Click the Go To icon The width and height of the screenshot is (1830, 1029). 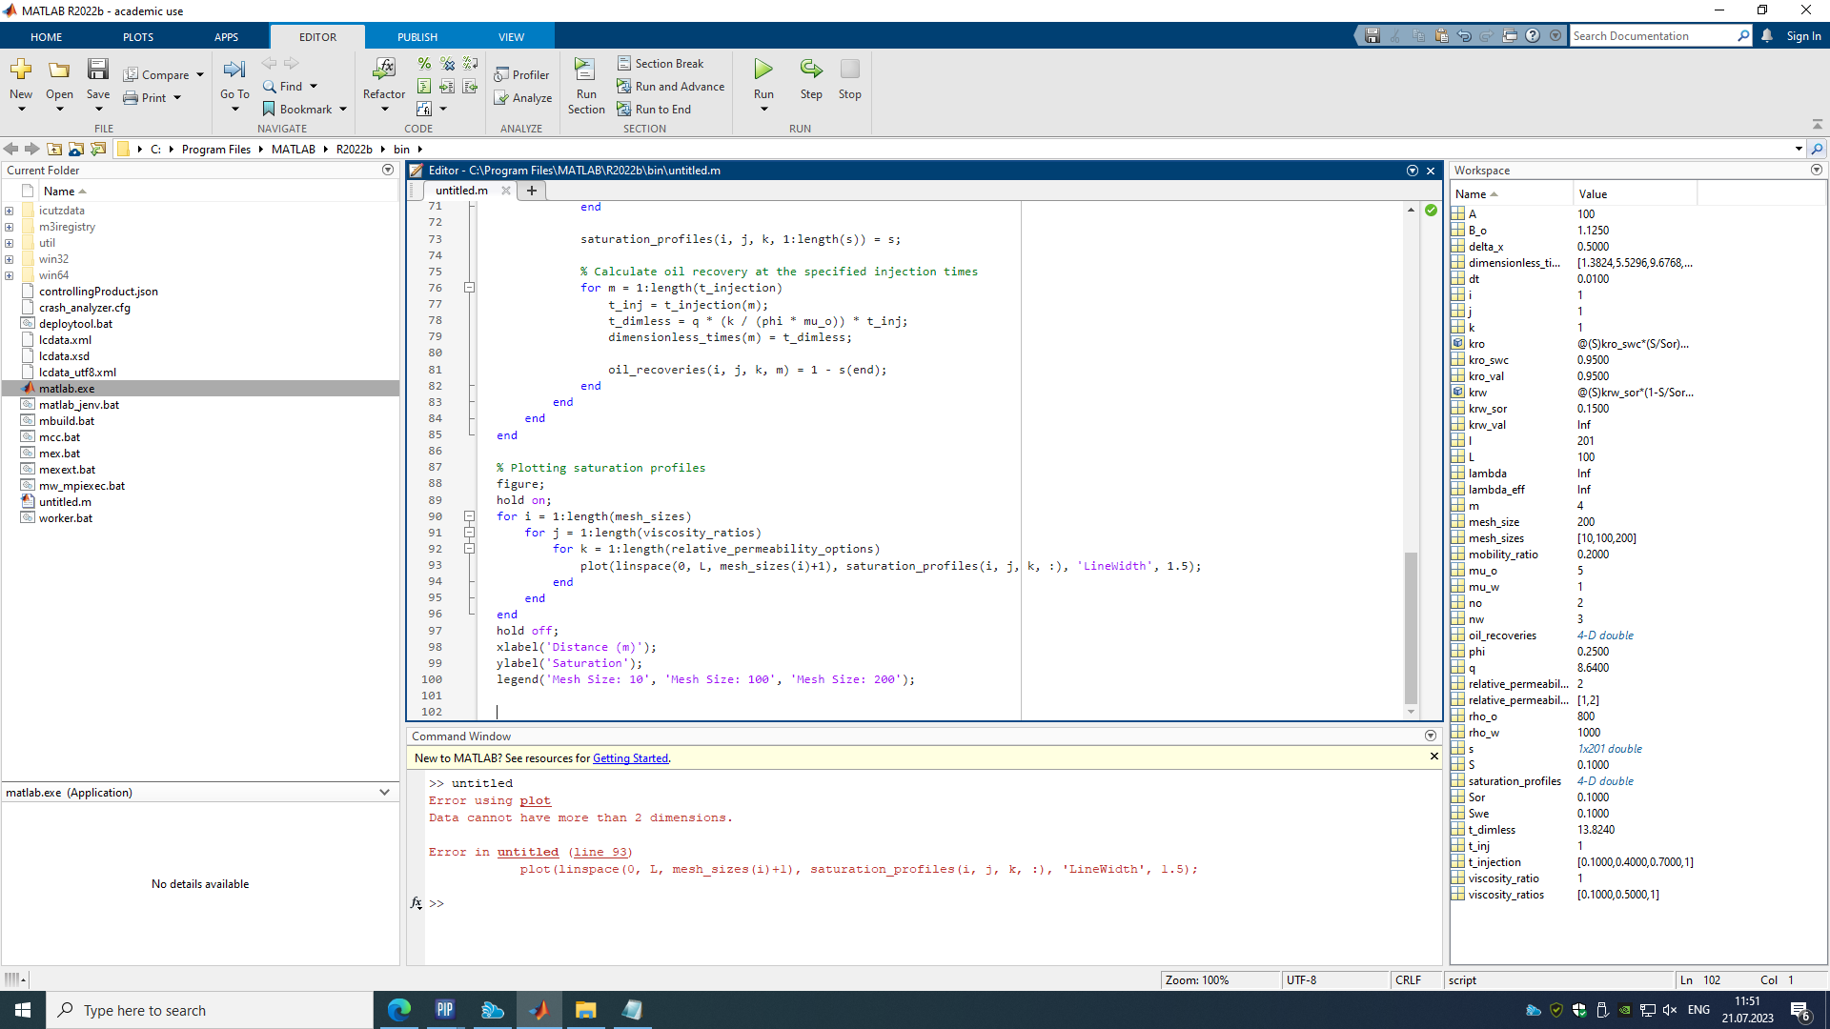point(234,70)
